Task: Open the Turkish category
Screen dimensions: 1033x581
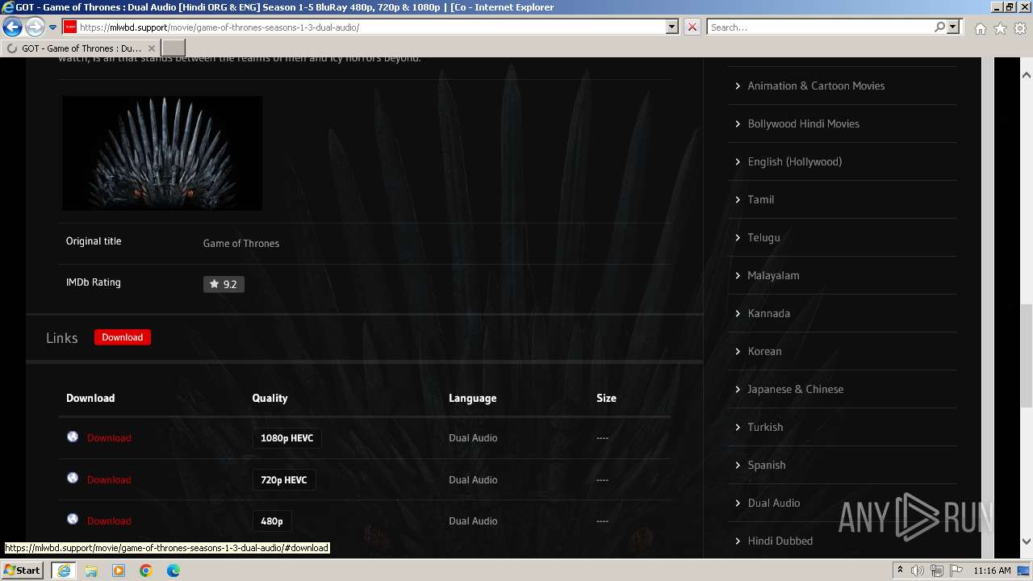Action: 765,427
